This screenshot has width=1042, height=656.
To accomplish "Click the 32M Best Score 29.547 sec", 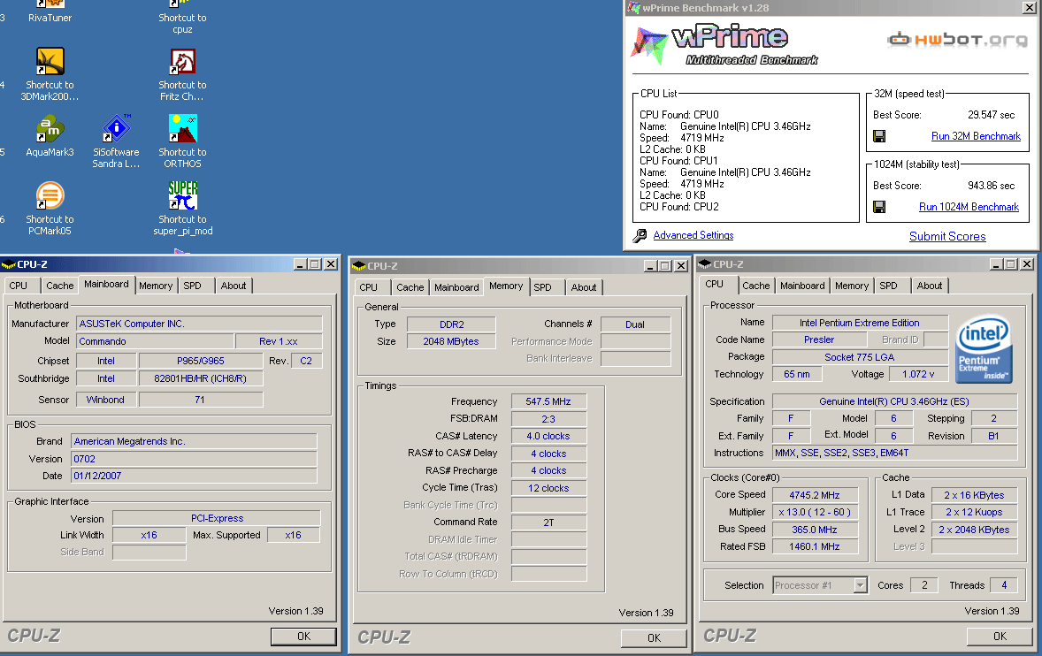I will (x=991, y=115).
